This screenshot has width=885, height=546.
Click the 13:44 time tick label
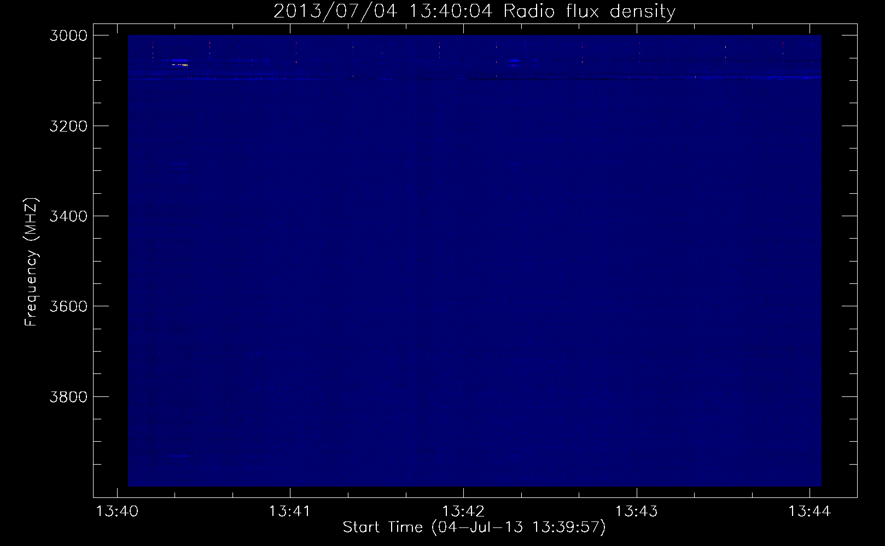[809, 512]
